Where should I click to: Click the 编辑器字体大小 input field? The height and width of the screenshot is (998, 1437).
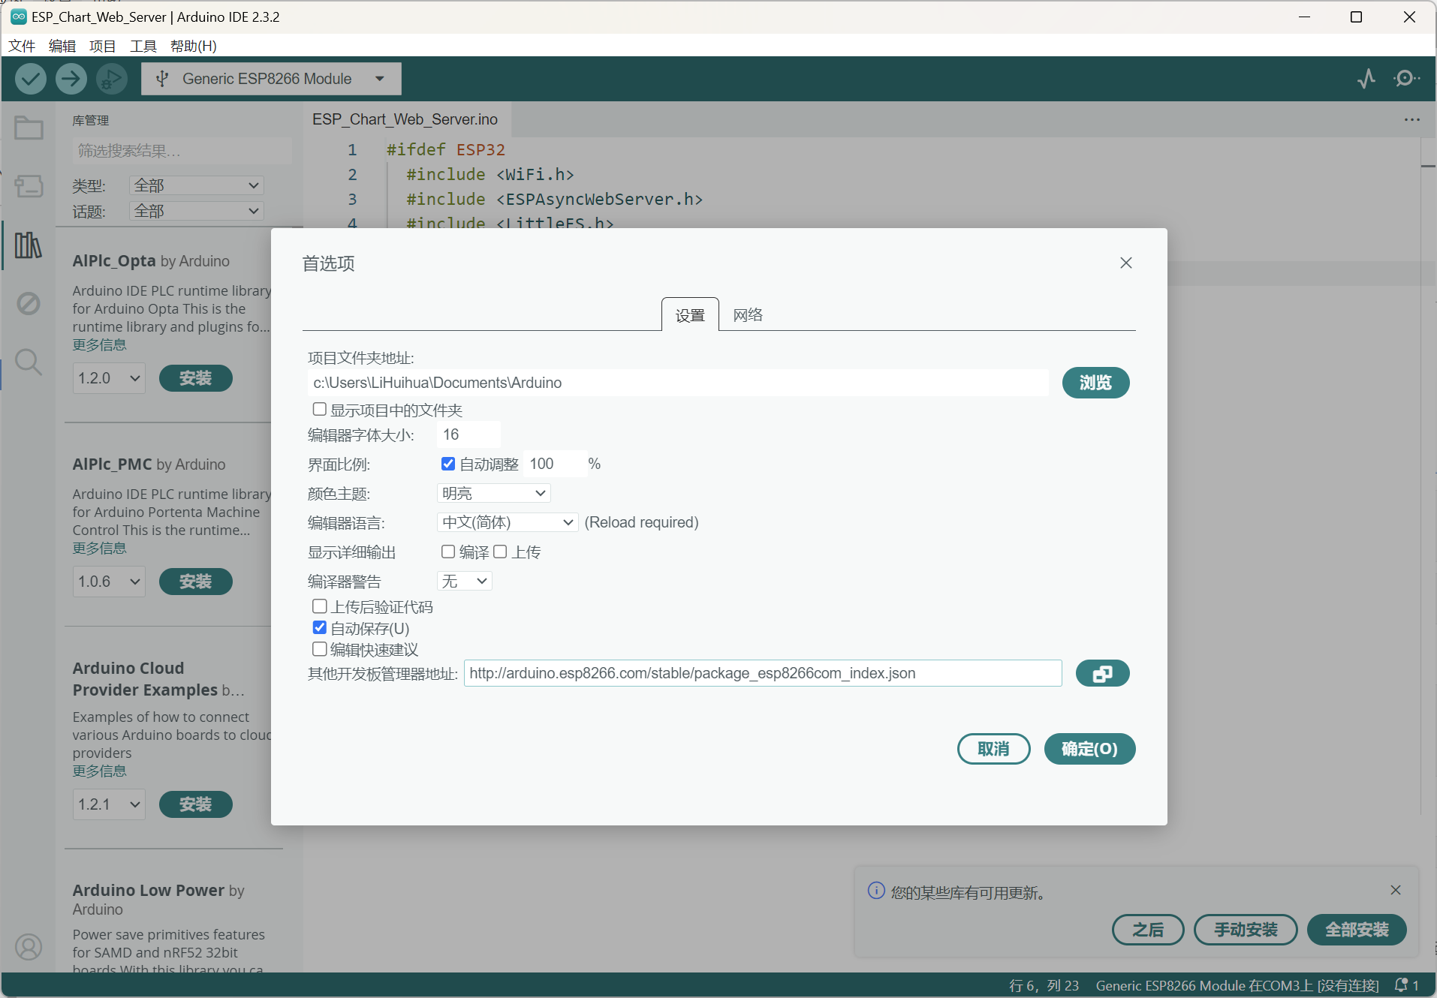tap(468, 434)
